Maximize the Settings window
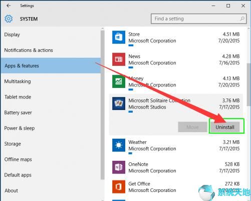 228,6
